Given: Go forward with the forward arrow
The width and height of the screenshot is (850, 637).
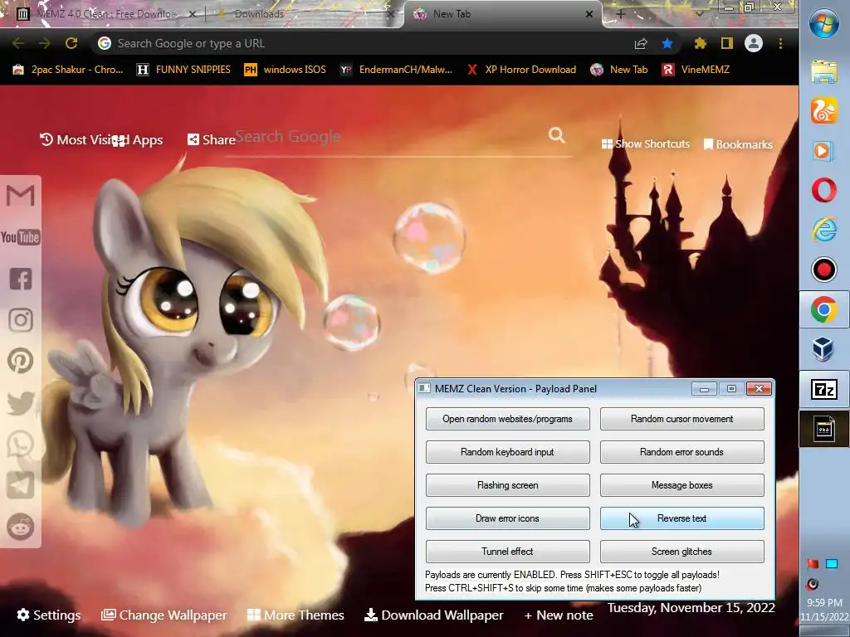Looking at the screenshot, I should click(45, 43).
